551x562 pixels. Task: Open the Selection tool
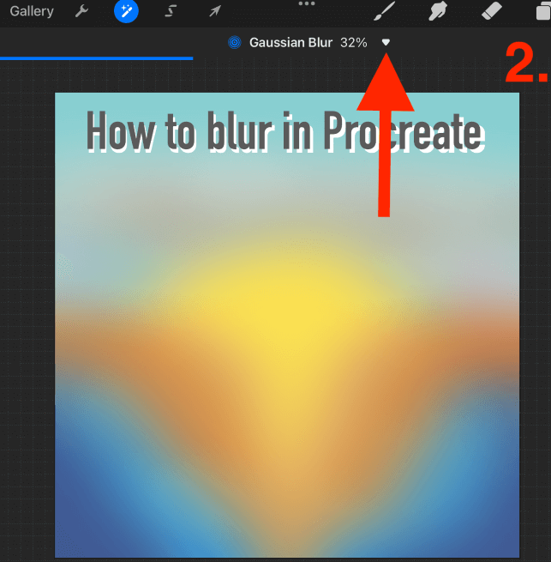[171, 11]
